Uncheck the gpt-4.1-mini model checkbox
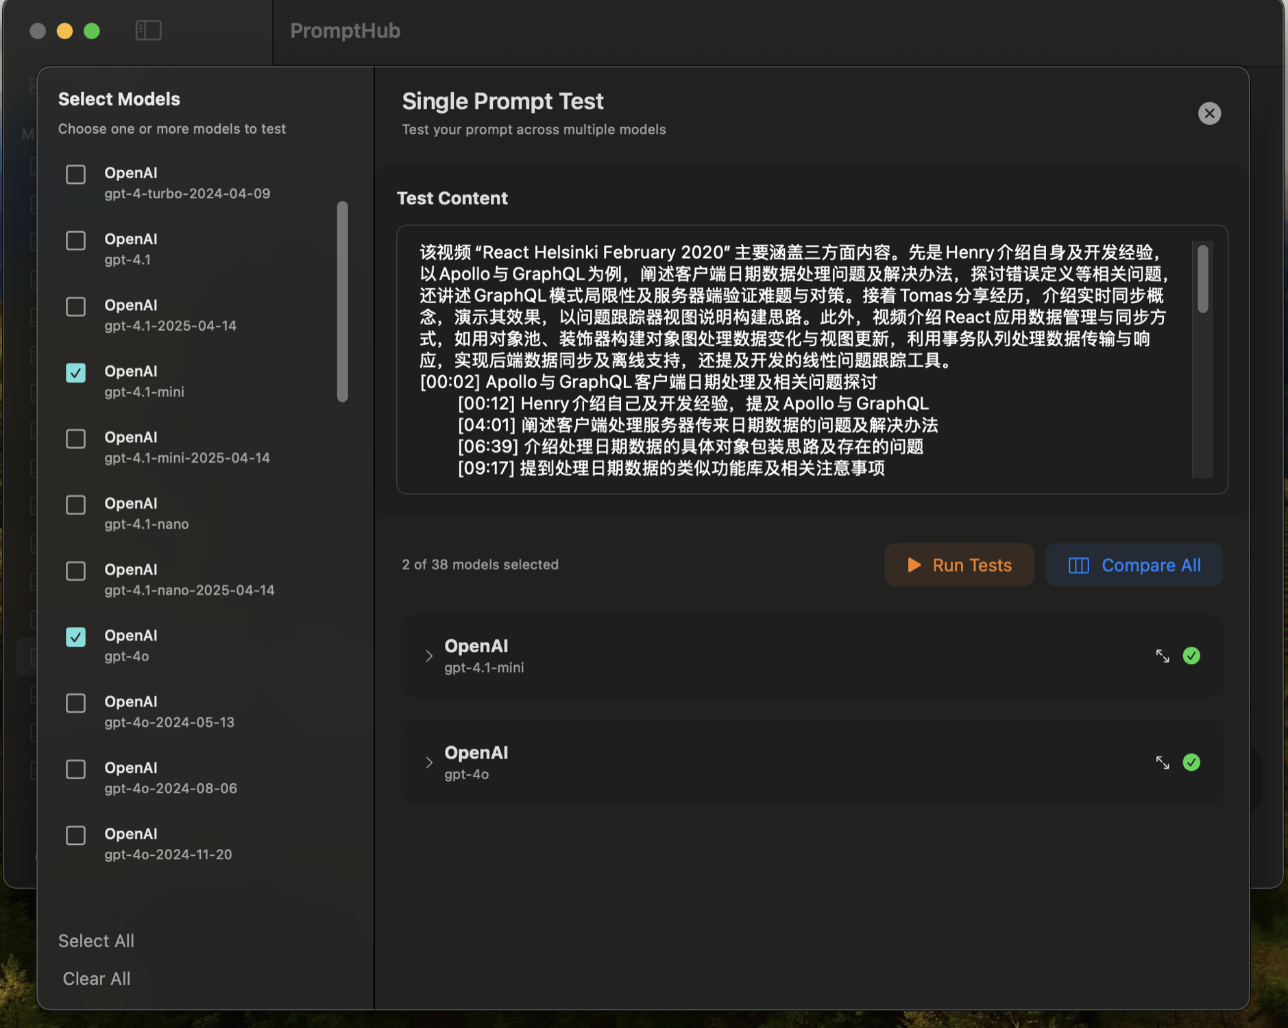 click(x=75, y=373)
